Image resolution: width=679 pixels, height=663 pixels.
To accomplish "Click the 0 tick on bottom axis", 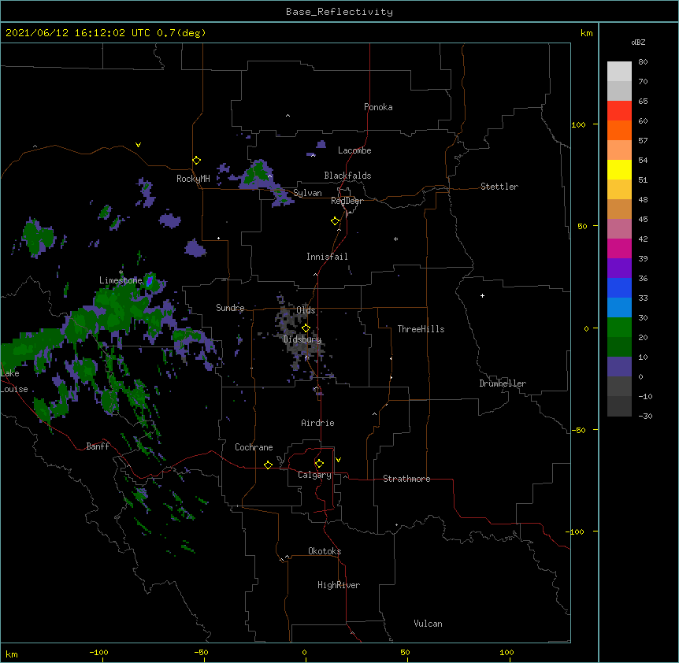I will pos(304,652).
